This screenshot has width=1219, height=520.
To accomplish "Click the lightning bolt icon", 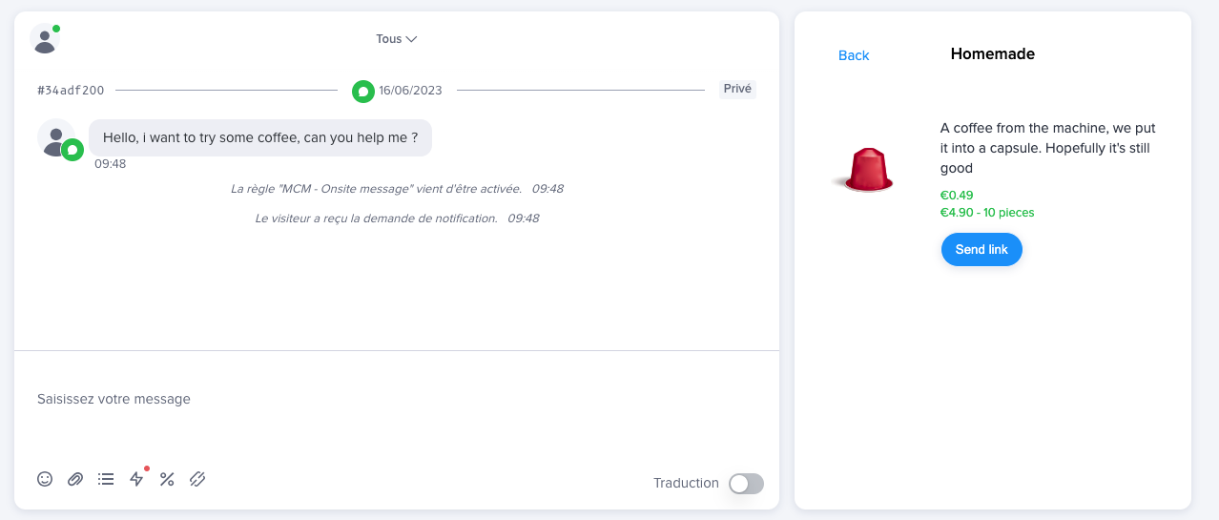I will click(x=136, y=479).
